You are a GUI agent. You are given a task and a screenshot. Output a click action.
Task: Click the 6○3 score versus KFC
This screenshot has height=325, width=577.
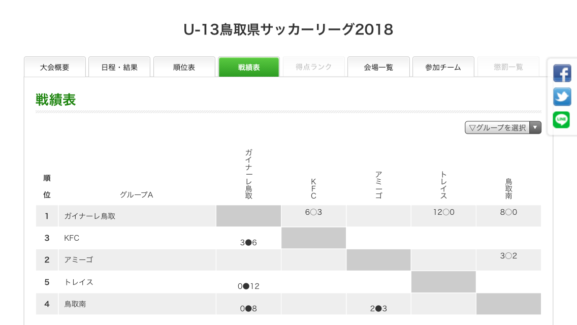[x=313, y=212]
